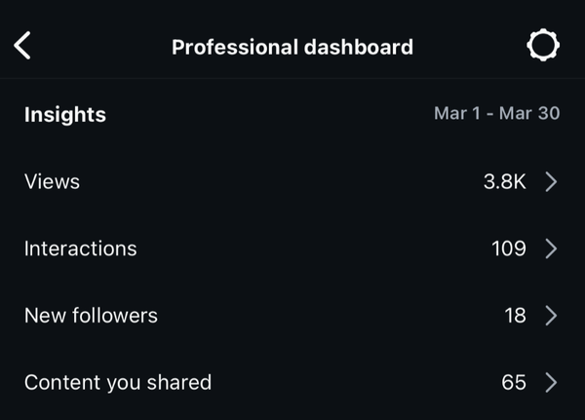The height and width of the screenshot is (420, 585).
Task: Select the Insights section heading
Action: pyautogui.click(x=64, y=114)
